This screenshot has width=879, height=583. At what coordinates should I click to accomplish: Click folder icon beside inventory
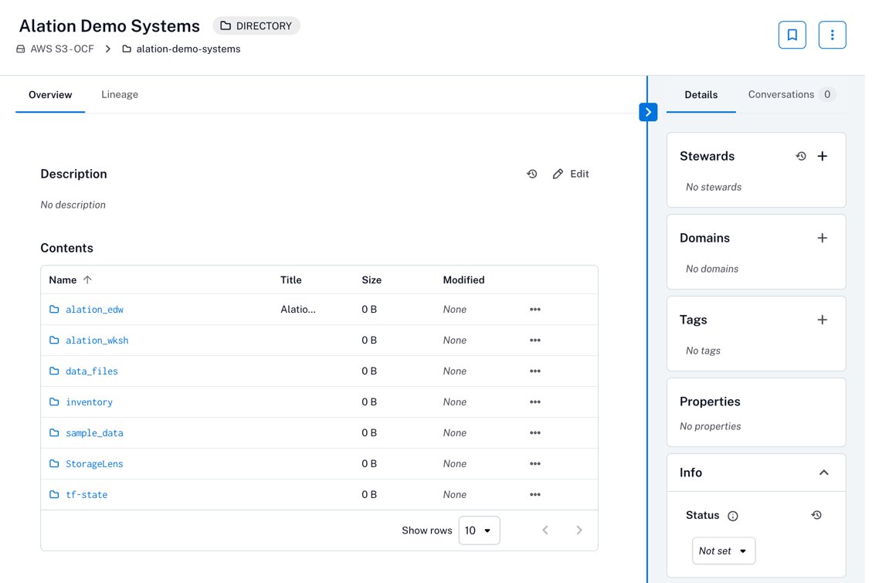(54, 402)
